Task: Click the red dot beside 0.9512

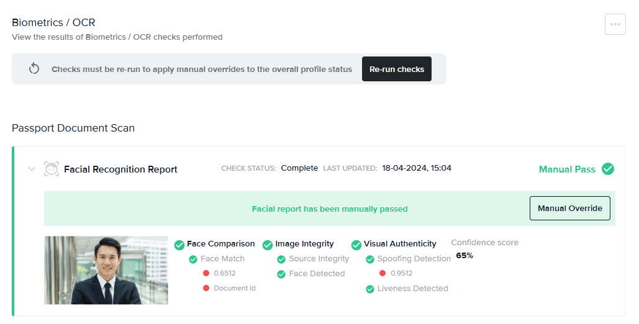Action: click(383, 273)
